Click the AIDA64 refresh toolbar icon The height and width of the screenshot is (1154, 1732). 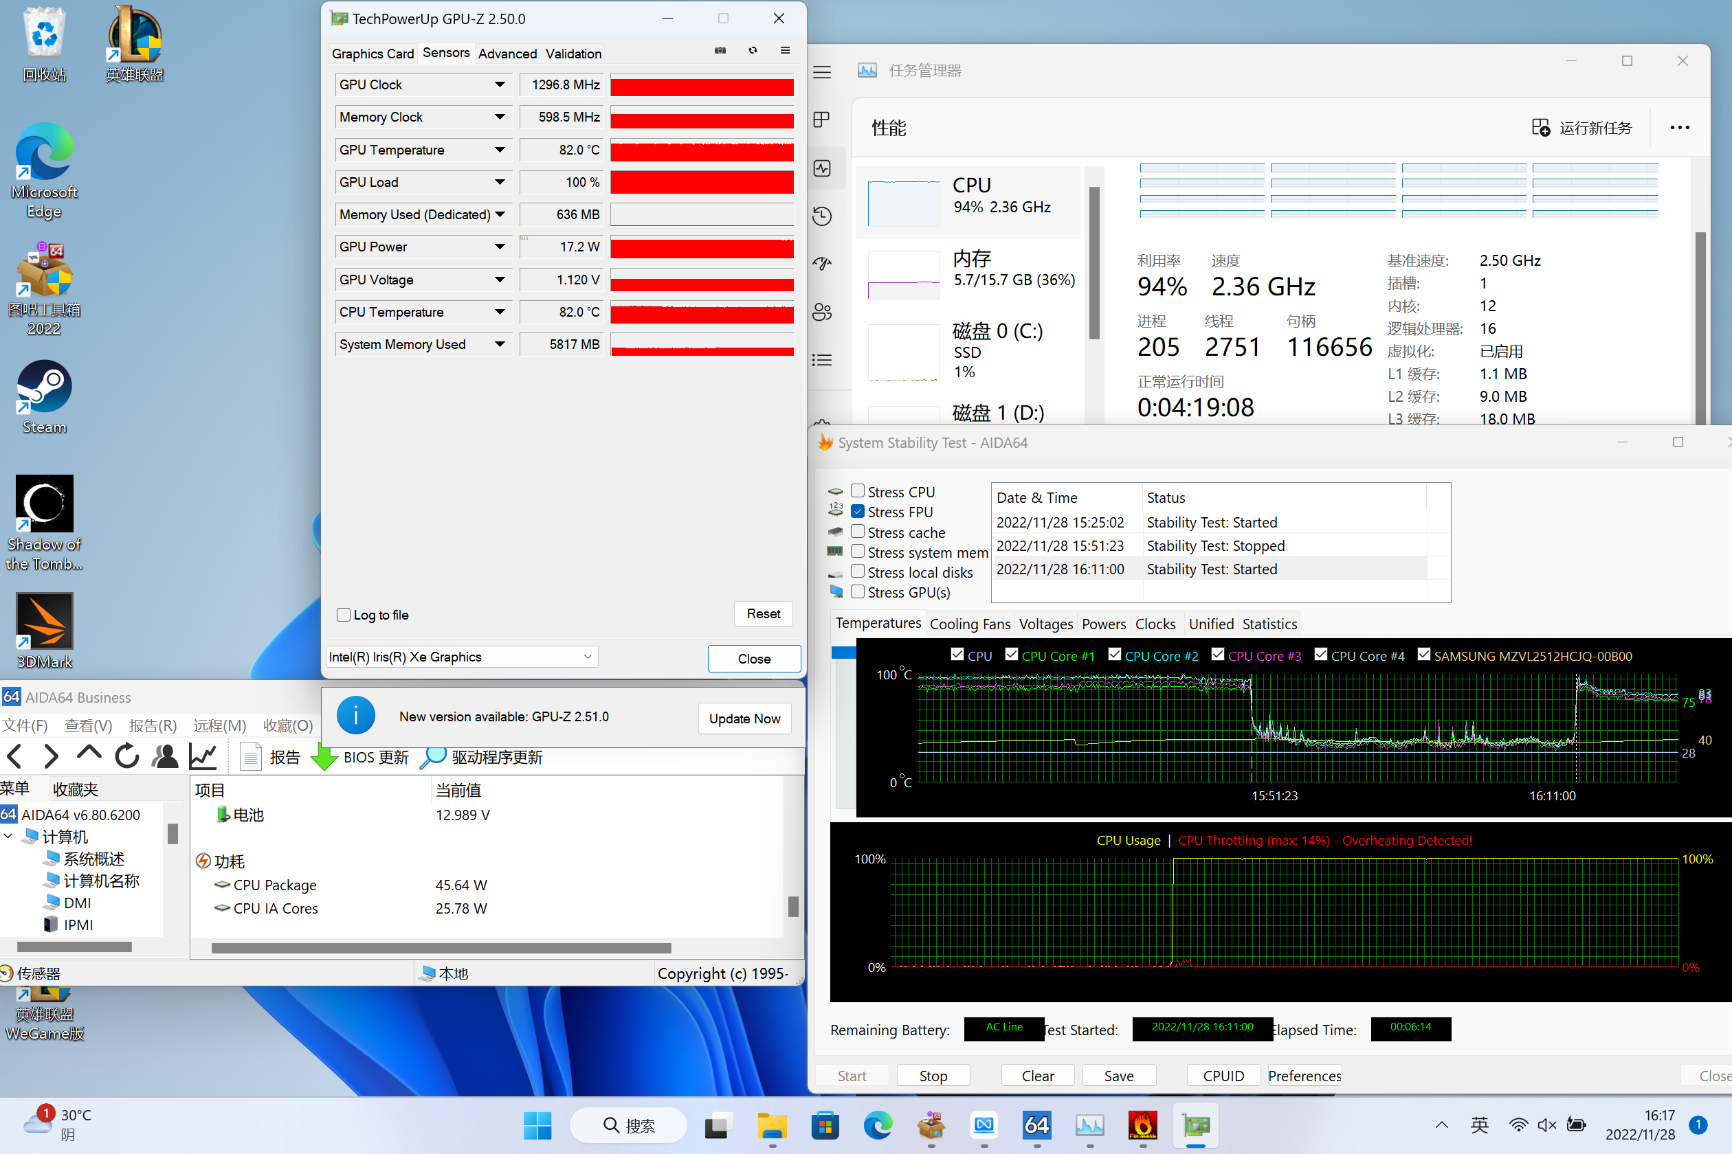(126, 756)
